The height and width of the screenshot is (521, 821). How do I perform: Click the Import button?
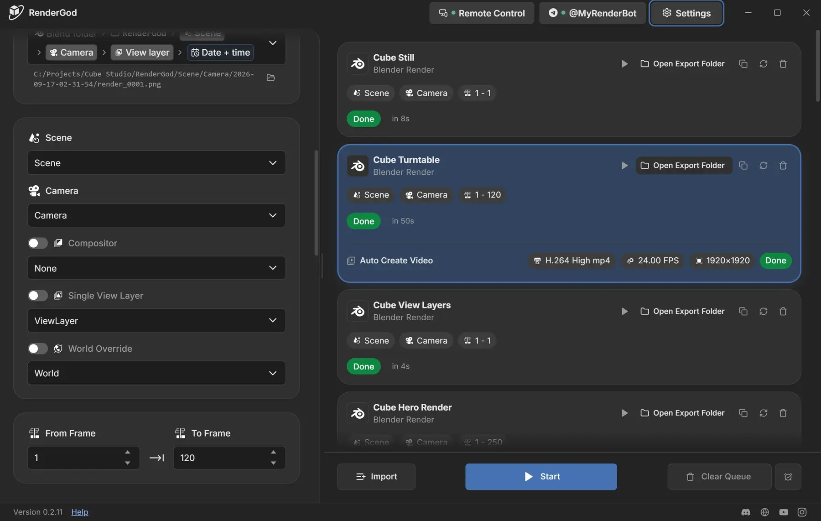pos(376,477)
